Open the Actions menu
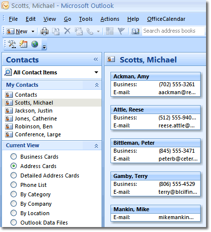This screenshot has height=232, width=211. click(110, 19)
